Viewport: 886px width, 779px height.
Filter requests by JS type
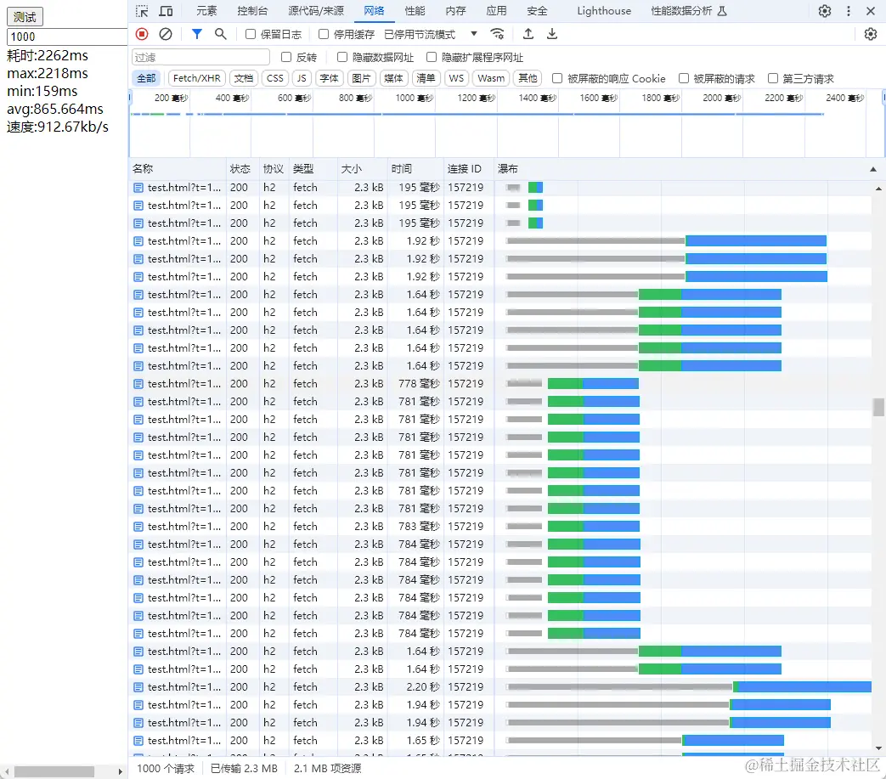point(302,78)
